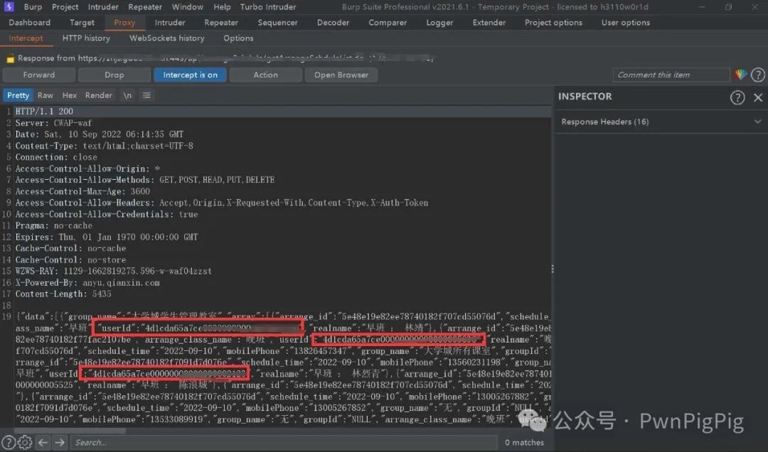Screen dimensions: 768x452
Task: Select the Proxy tab
Action: 124,23
